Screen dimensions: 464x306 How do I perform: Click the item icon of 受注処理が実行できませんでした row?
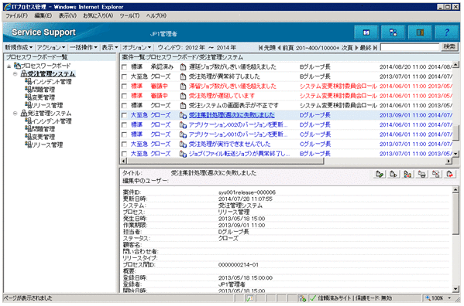[183, 144]
